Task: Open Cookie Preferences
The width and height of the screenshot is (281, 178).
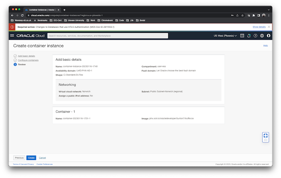Action: coord(44,164)
